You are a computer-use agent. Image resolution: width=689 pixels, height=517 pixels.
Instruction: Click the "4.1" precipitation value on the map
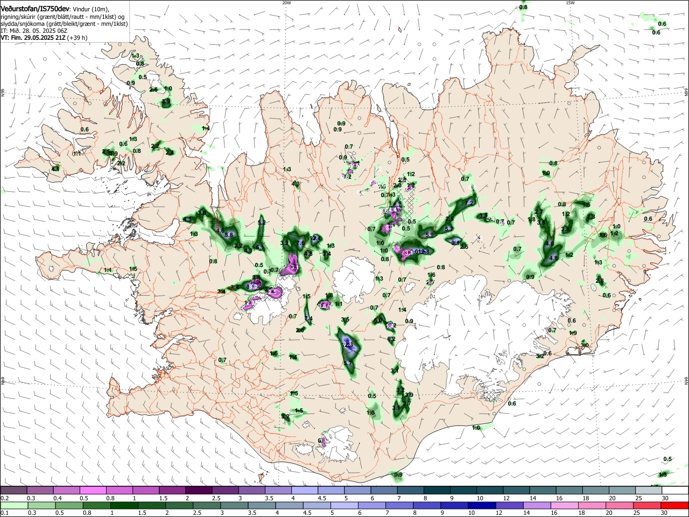click(55, 169)
